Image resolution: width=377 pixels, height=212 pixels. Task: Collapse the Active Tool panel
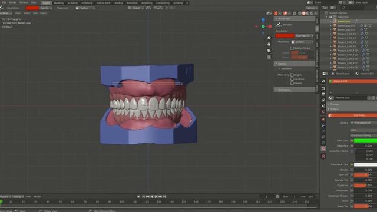pyautogui.click(x=276, y=18)
